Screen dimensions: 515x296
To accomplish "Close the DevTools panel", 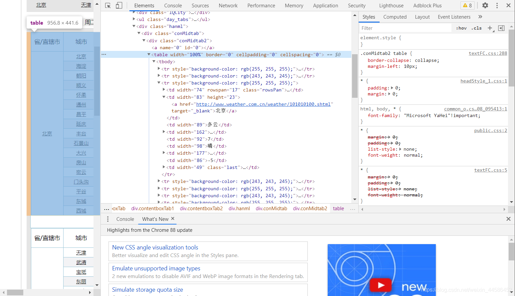I will [508, 5].
